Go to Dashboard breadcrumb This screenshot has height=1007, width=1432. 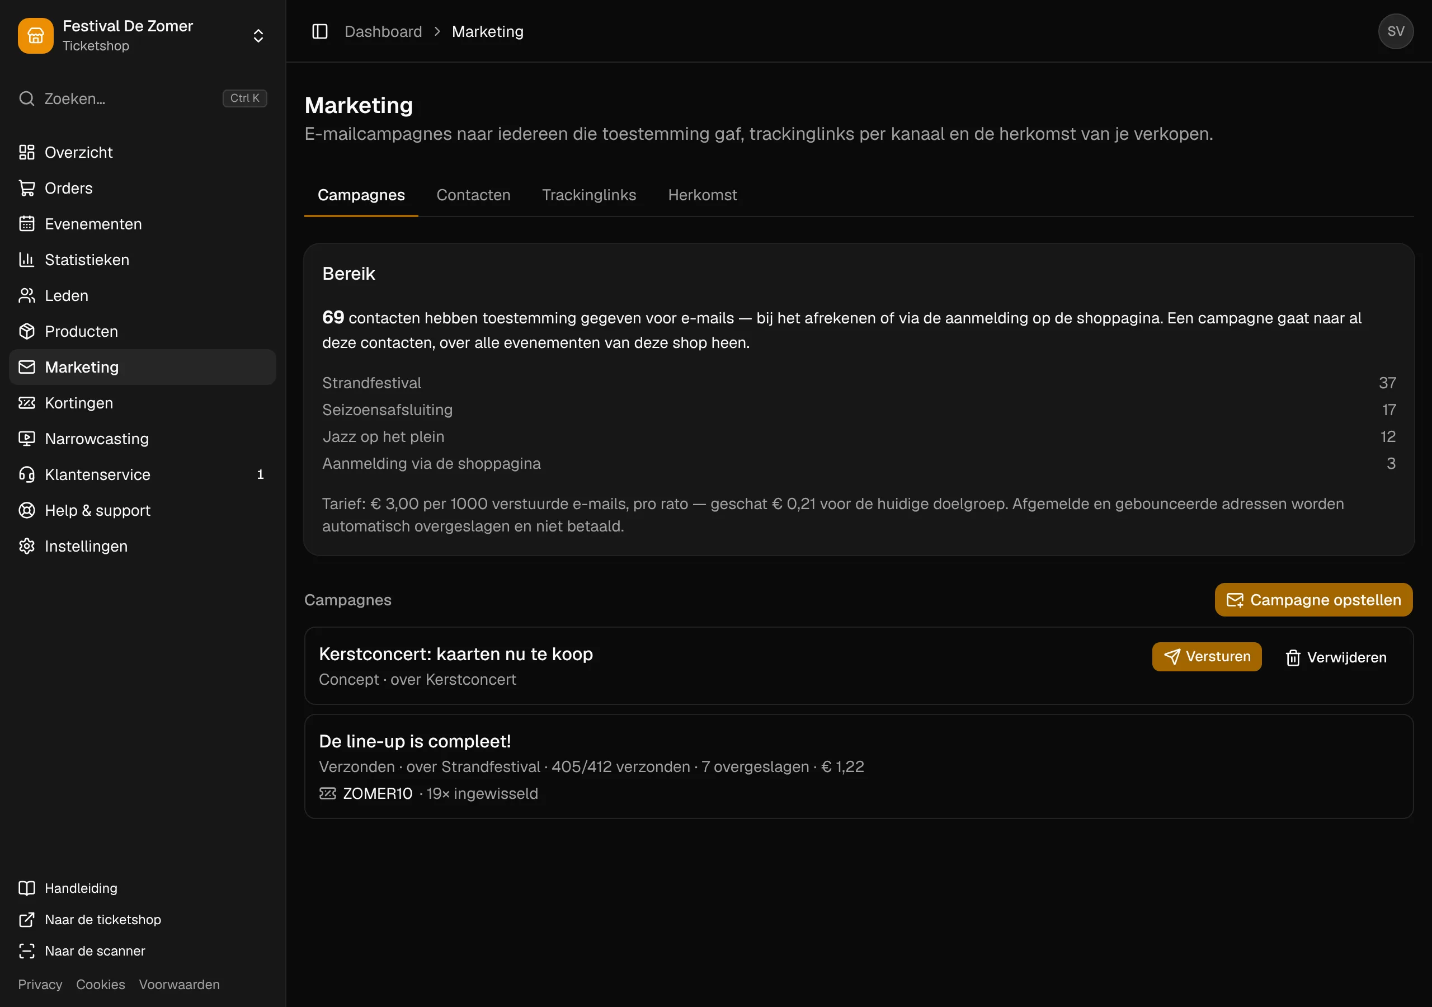click(383, 31)
